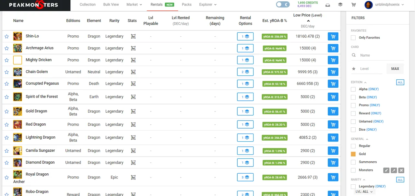Open stats chart for Corrupted Pegasus
The height and width of the screenshot is (196, 415).
pos(133,84)
